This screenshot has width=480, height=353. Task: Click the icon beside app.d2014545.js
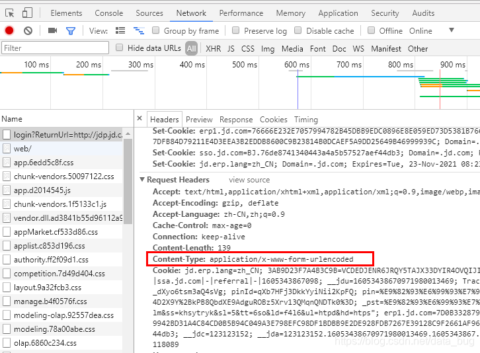click(x=7, y=190)
